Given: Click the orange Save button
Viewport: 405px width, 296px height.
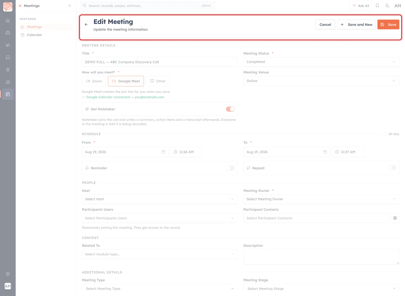Looking at the screenshot, I should [x=388, y=24].
